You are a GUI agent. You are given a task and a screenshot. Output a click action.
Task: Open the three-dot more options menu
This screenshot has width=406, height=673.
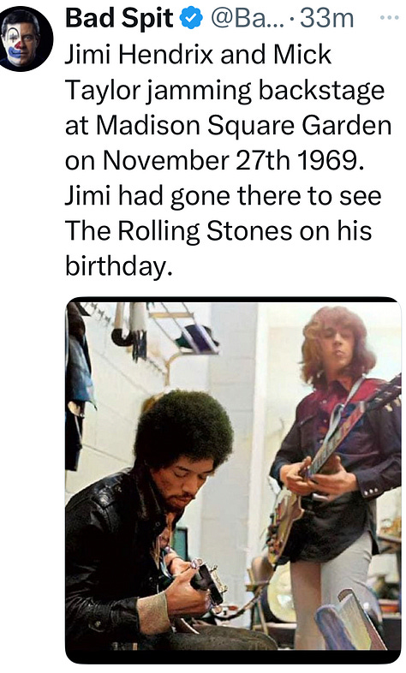[389, 18]
